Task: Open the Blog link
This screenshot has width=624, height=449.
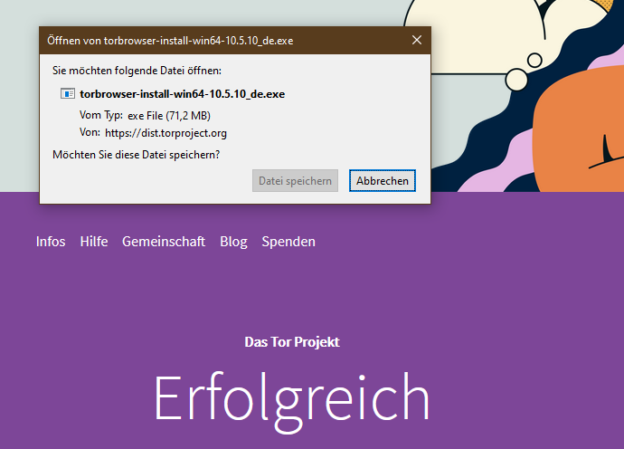Action: pyautogui.click(x=233, y=242)
